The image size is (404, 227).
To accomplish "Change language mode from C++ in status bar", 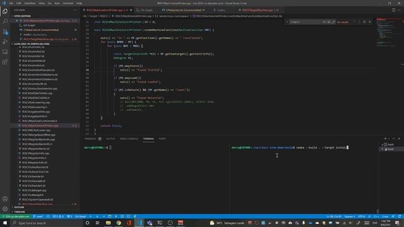I will click(x=376, y=216).
